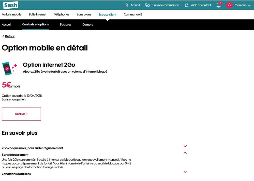Collapse the "Sans dépassement" section chevron
The image size is (254, 181).
pyautogui.click(x=185, y=153)
